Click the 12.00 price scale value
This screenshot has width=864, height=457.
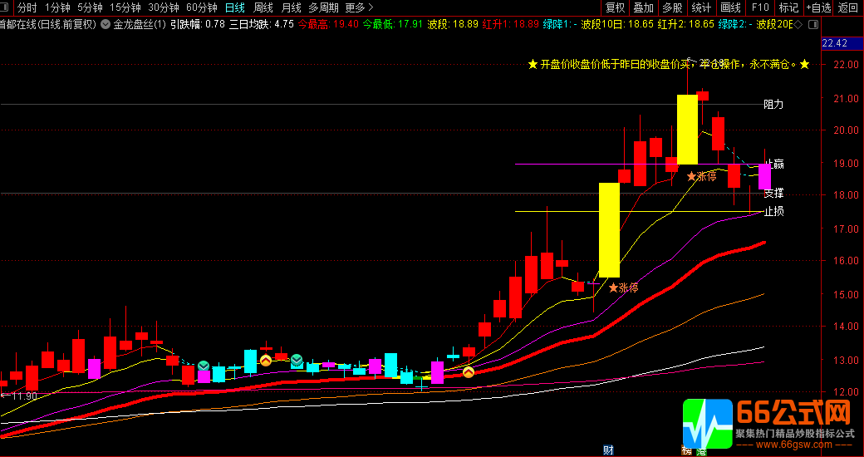click(846, 392)
